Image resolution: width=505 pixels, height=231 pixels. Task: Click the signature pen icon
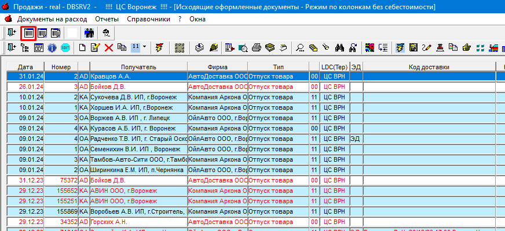click(427, 47)
